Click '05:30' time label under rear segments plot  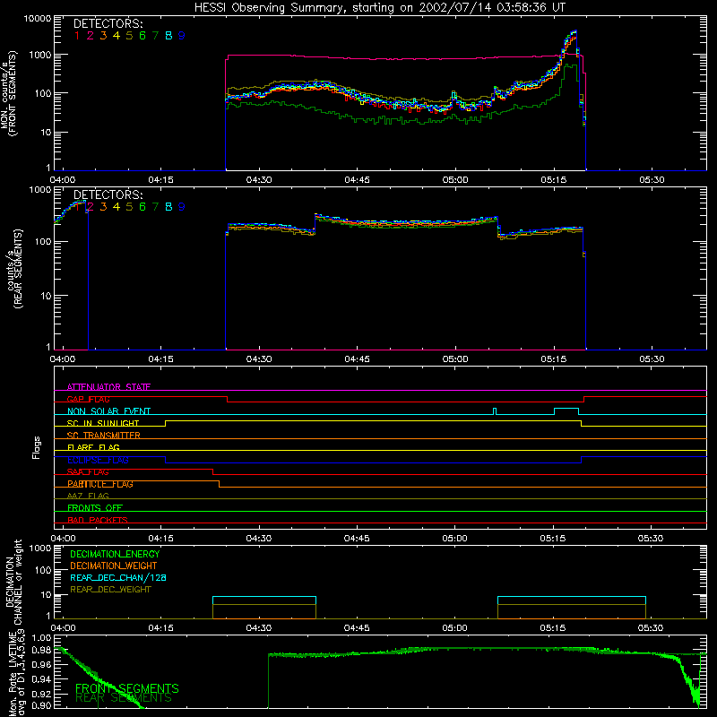point(652,359)
